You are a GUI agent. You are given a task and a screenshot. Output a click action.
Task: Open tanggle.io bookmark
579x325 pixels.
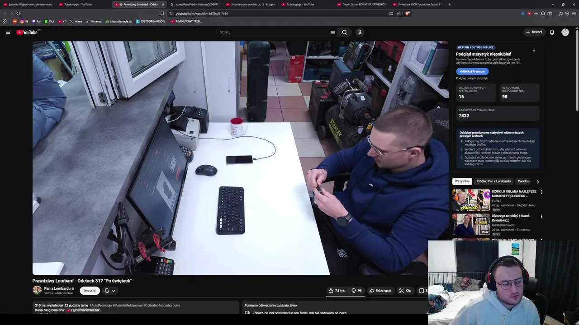(119, 21)
